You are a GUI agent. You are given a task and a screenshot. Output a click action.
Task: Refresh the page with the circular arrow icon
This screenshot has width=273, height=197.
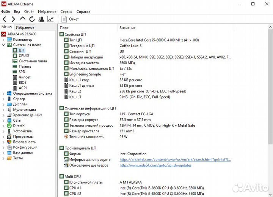point(32,19)
